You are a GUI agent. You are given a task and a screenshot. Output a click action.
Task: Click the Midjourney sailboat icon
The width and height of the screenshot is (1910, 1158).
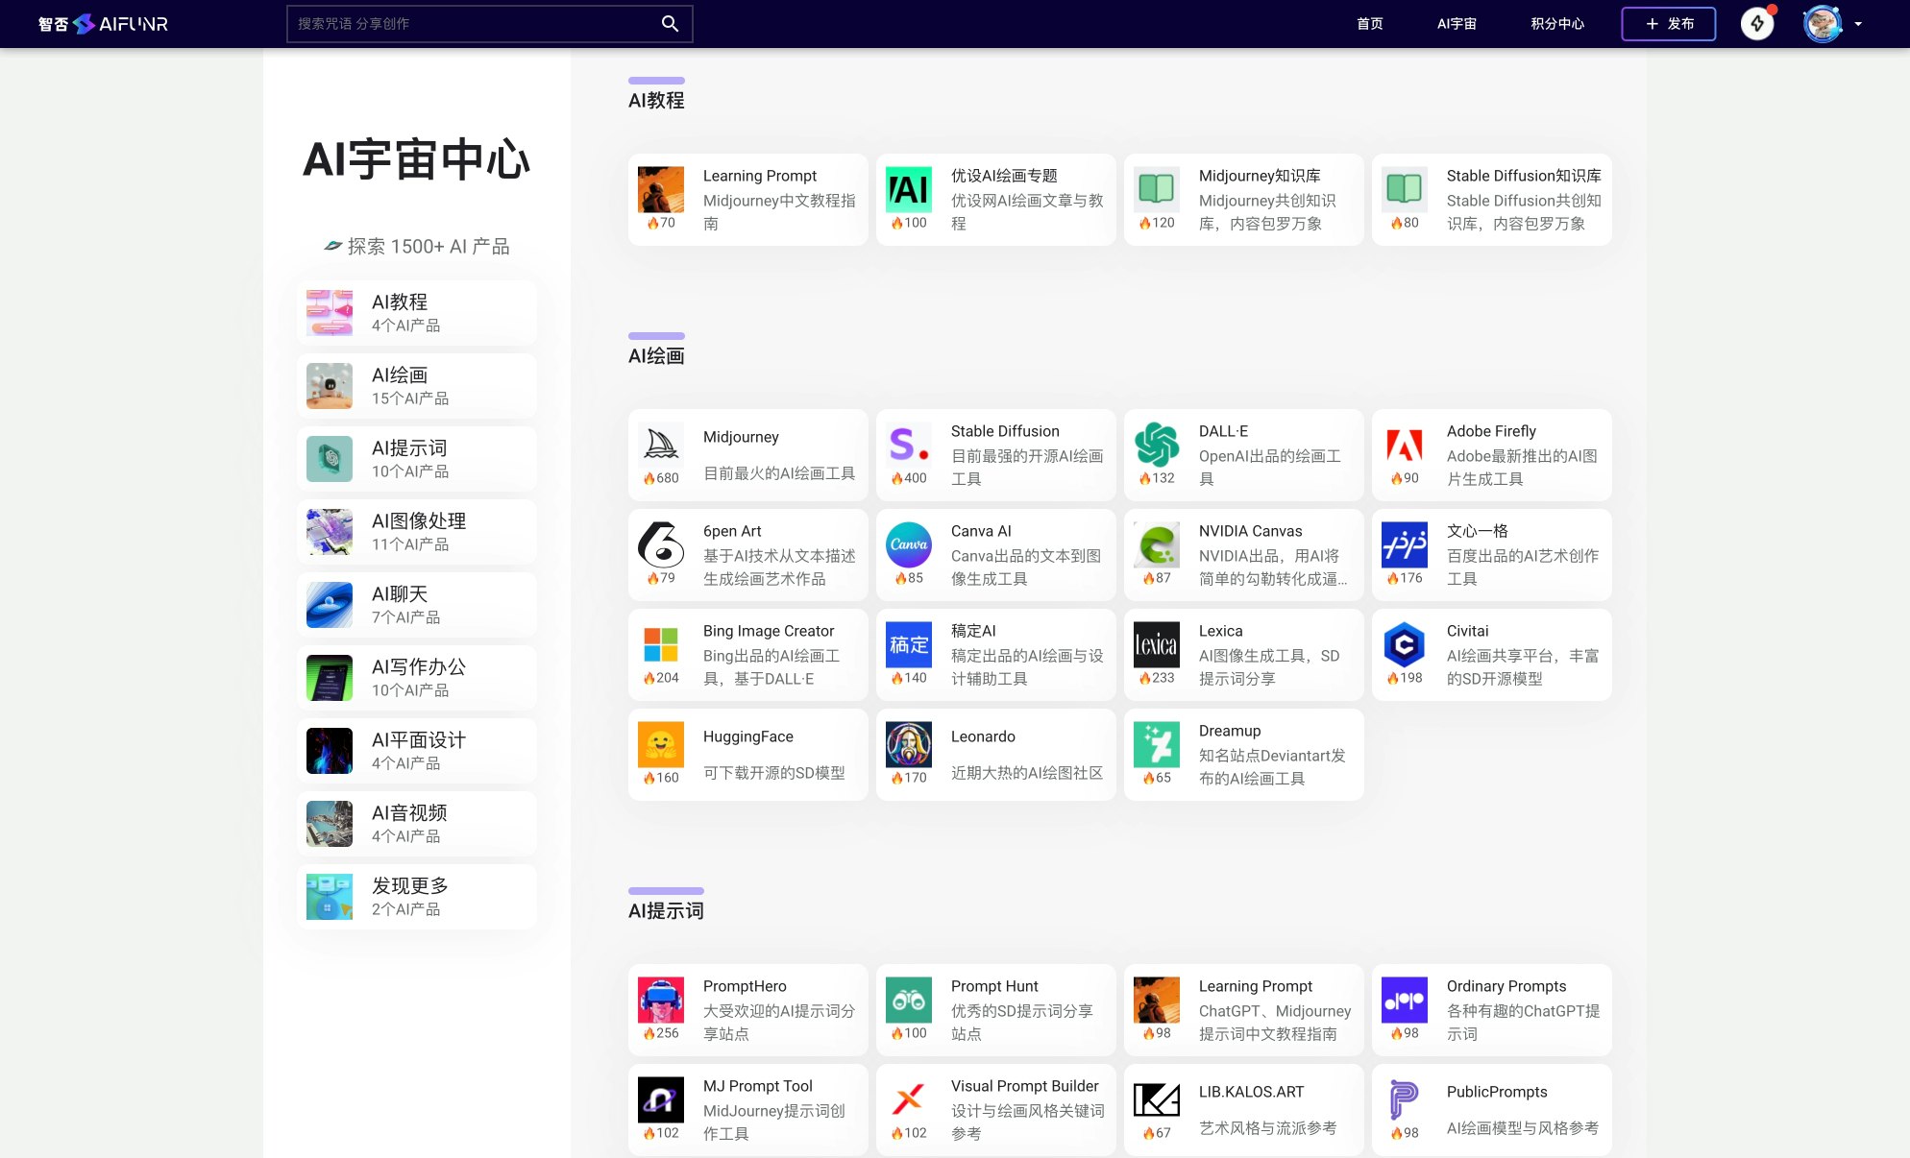[661, 445]
